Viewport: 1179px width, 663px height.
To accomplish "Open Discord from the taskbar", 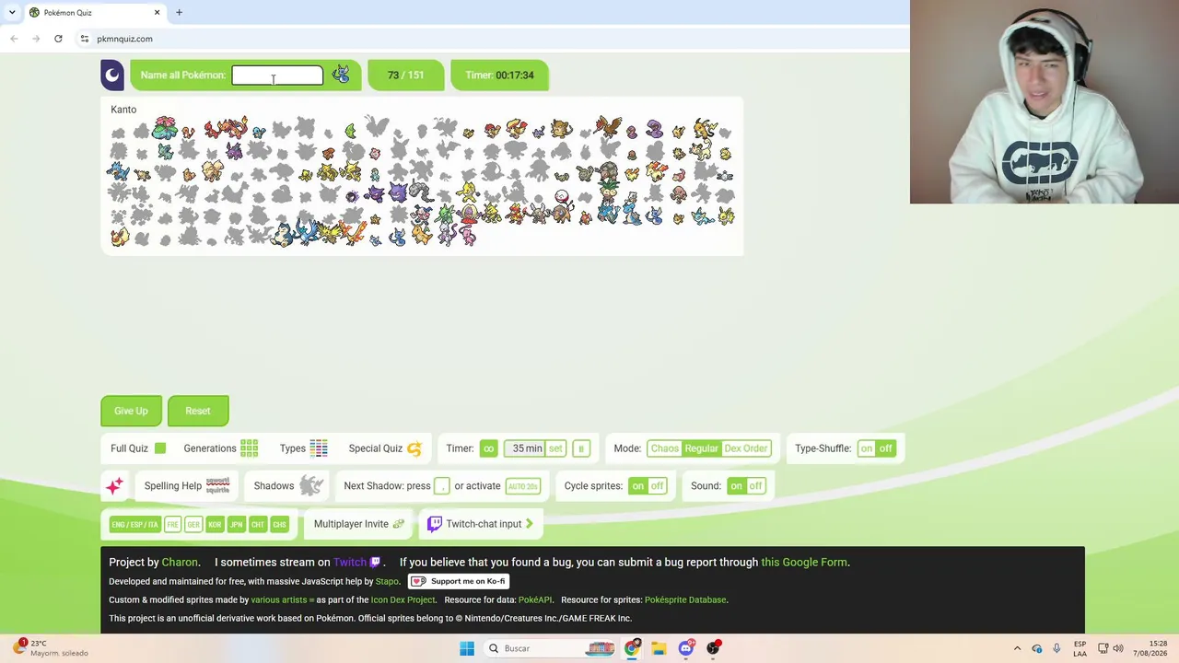I will coord(686,648).
